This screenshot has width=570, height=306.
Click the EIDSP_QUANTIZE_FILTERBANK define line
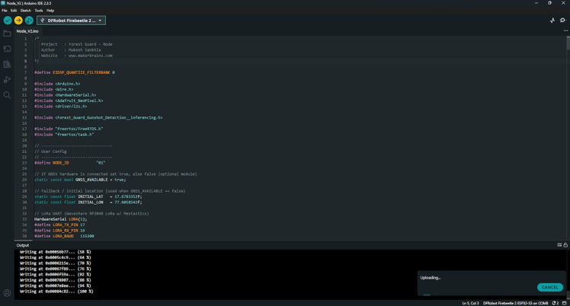[75, 72]
